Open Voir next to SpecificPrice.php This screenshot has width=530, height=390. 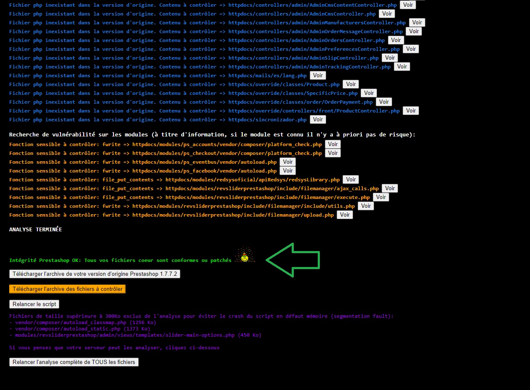click(x=369, y=93)
